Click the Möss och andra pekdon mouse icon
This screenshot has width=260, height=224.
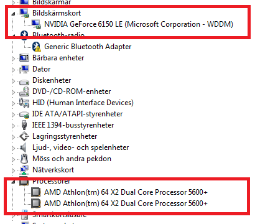point(24,159)
